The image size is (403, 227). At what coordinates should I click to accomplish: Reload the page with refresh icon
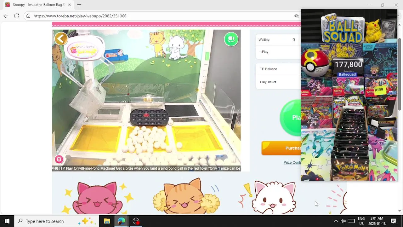(x=17, y=16)
